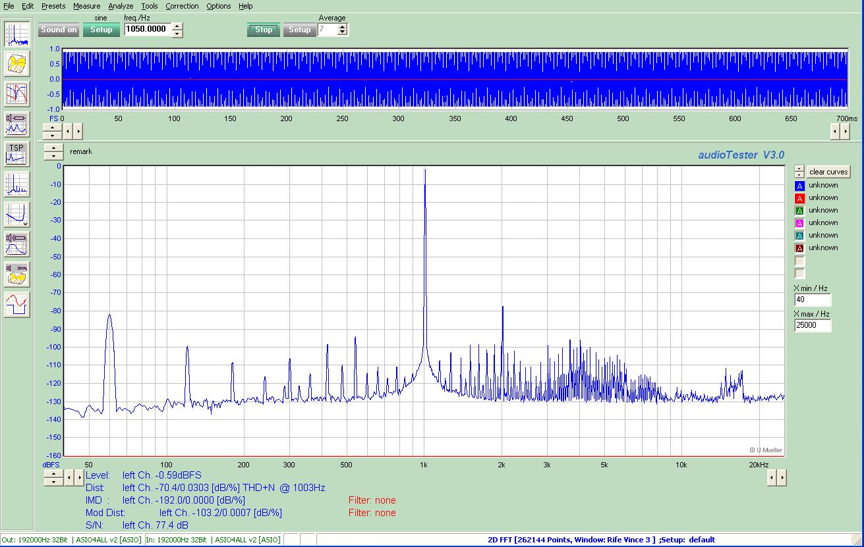Click the first red 'Filter: none' label
This screenshot has width=864, height=547.
click(372, 500)
